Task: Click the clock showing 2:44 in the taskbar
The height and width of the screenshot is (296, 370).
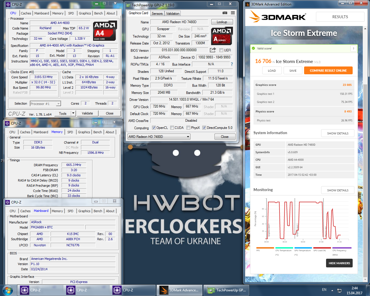Action: 355,288
